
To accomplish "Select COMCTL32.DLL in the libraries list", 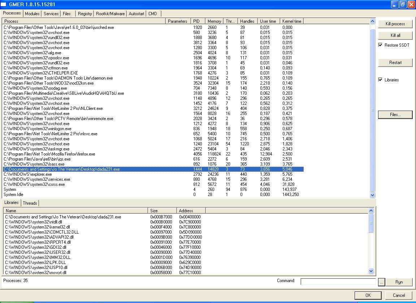I will [x=105, y=232].
